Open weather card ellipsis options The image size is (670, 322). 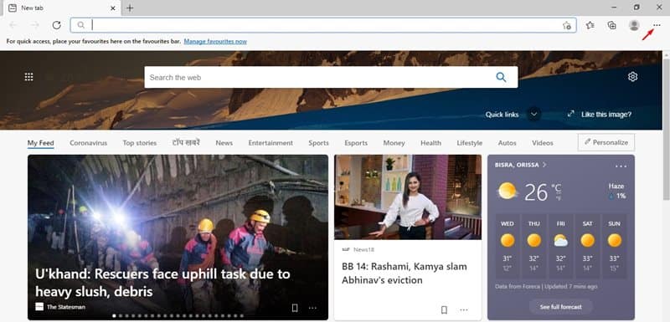[x=621, y=166]
